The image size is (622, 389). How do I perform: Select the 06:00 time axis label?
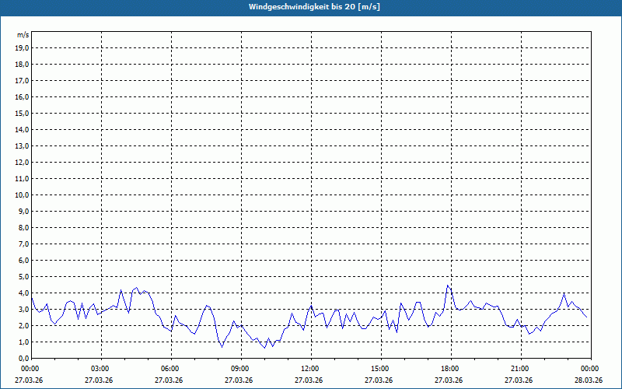click(170, 369)
